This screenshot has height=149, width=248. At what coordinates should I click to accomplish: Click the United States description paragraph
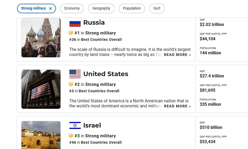point(129,103)
